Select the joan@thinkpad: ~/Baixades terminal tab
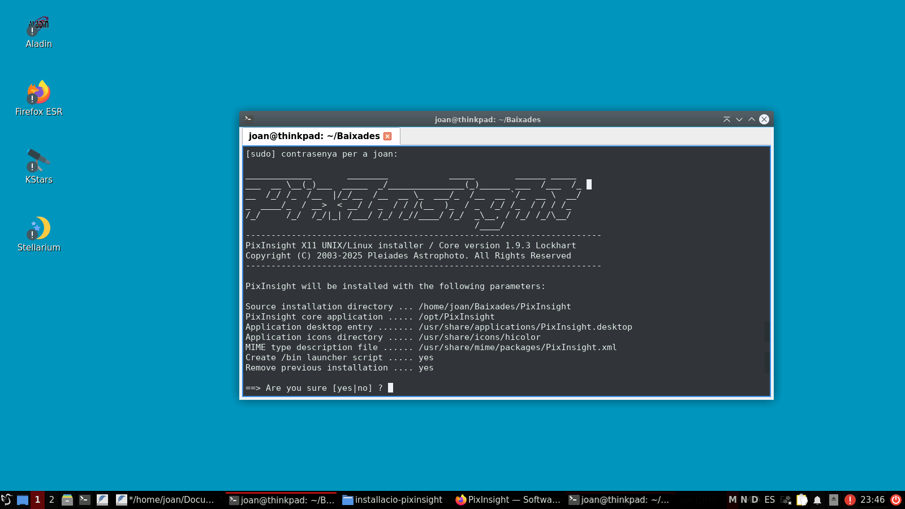905x509 pixels. (x=314, y=136)
